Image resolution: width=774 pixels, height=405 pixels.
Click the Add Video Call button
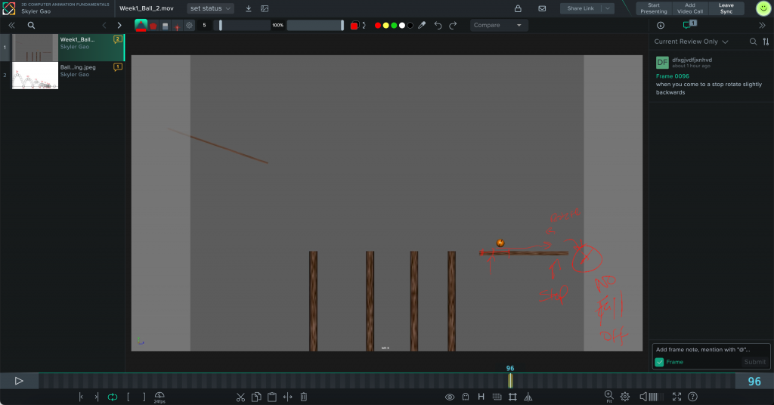[690, 8]
